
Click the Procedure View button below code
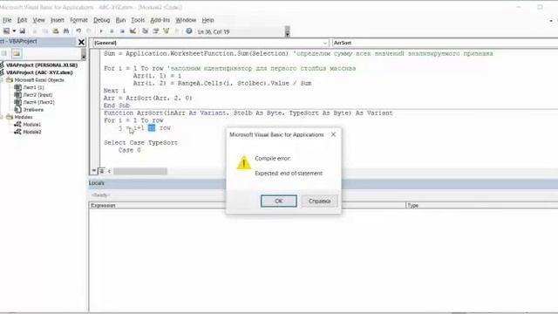click(x=94, y=171)
